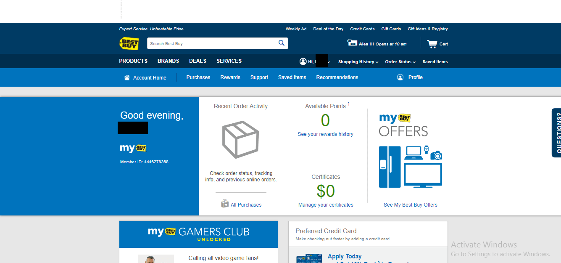Click the Available Points footnote 1
The image size is (561, 263).
[348, 104]
